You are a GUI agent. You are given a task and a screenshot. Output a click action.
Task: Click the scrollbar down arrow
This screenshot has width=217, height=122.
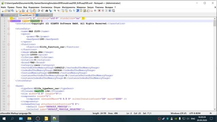click(x=215, y=109)
